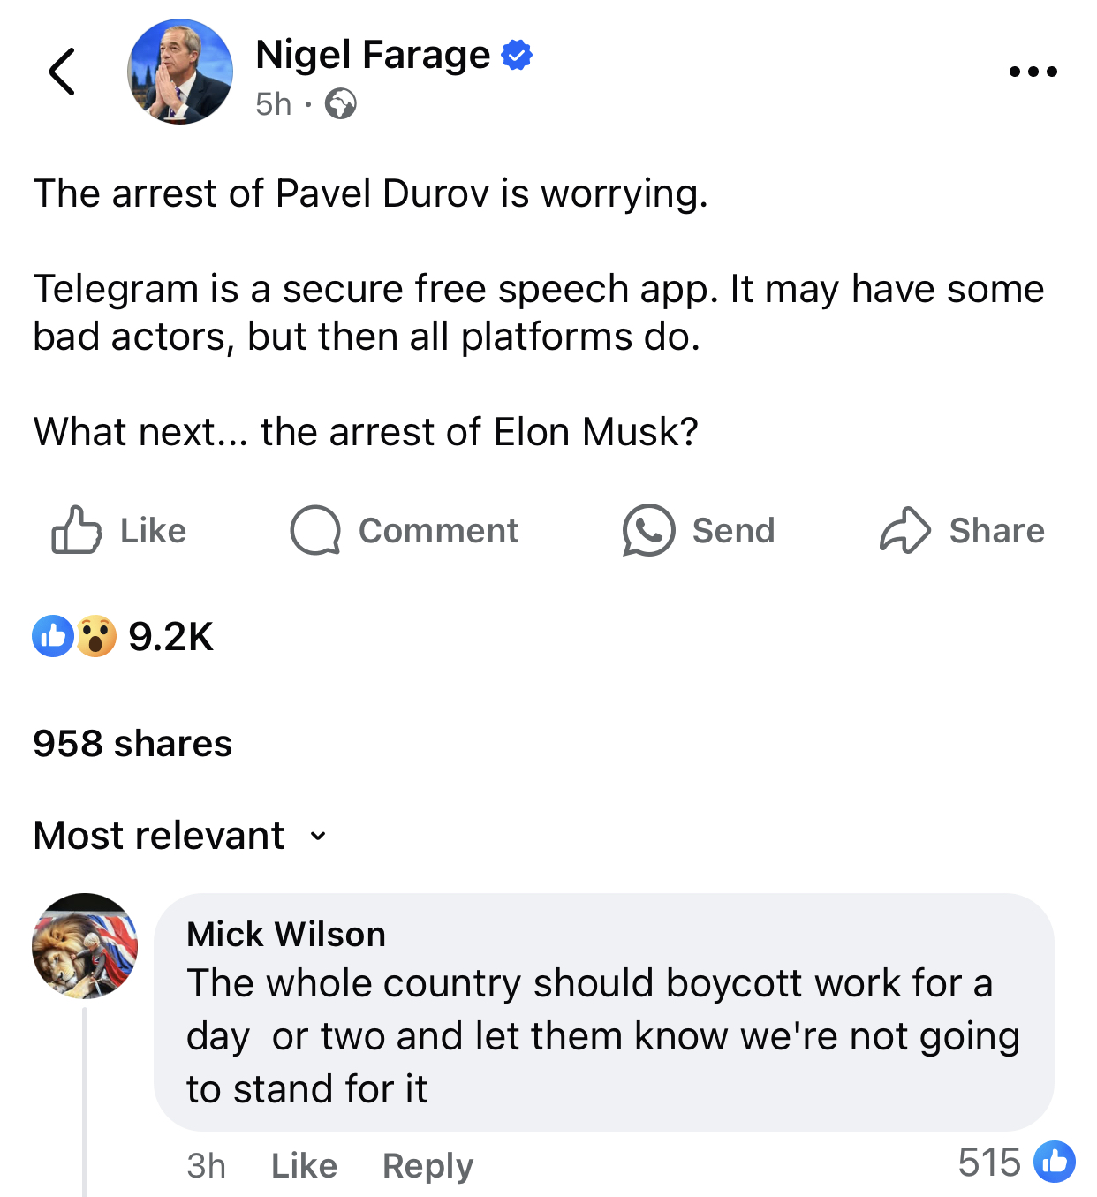Screen dimensions: 1097x1197
Task: Tap the wow emoji reaction icon
Action: [96, 636]
